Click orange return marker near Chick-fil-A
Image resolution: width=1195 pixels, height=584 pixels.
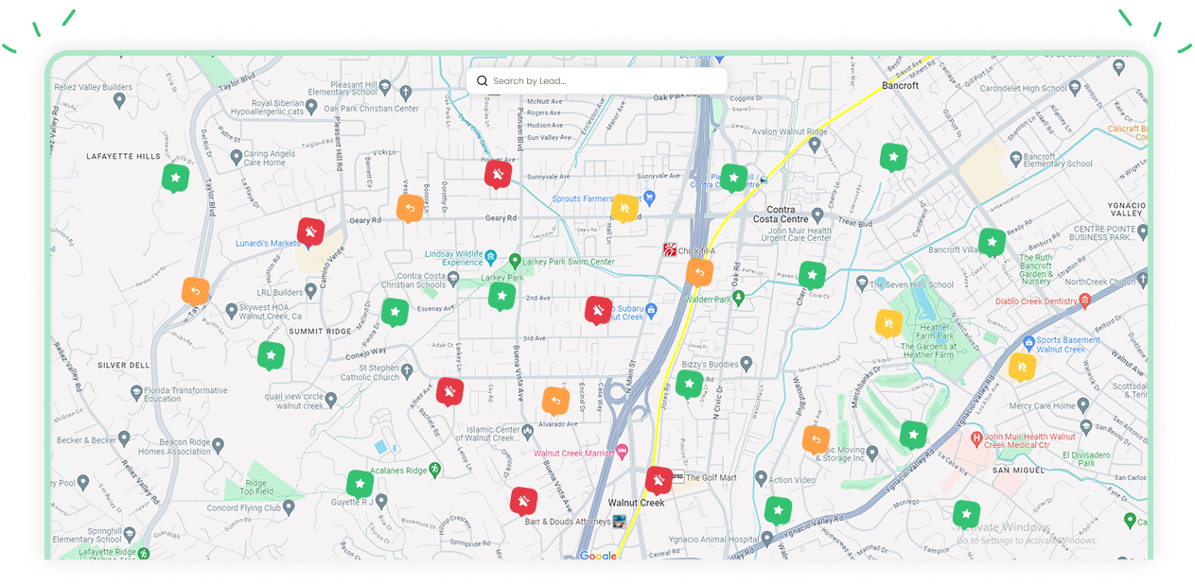pyautogui.click(x=699, y=272)
